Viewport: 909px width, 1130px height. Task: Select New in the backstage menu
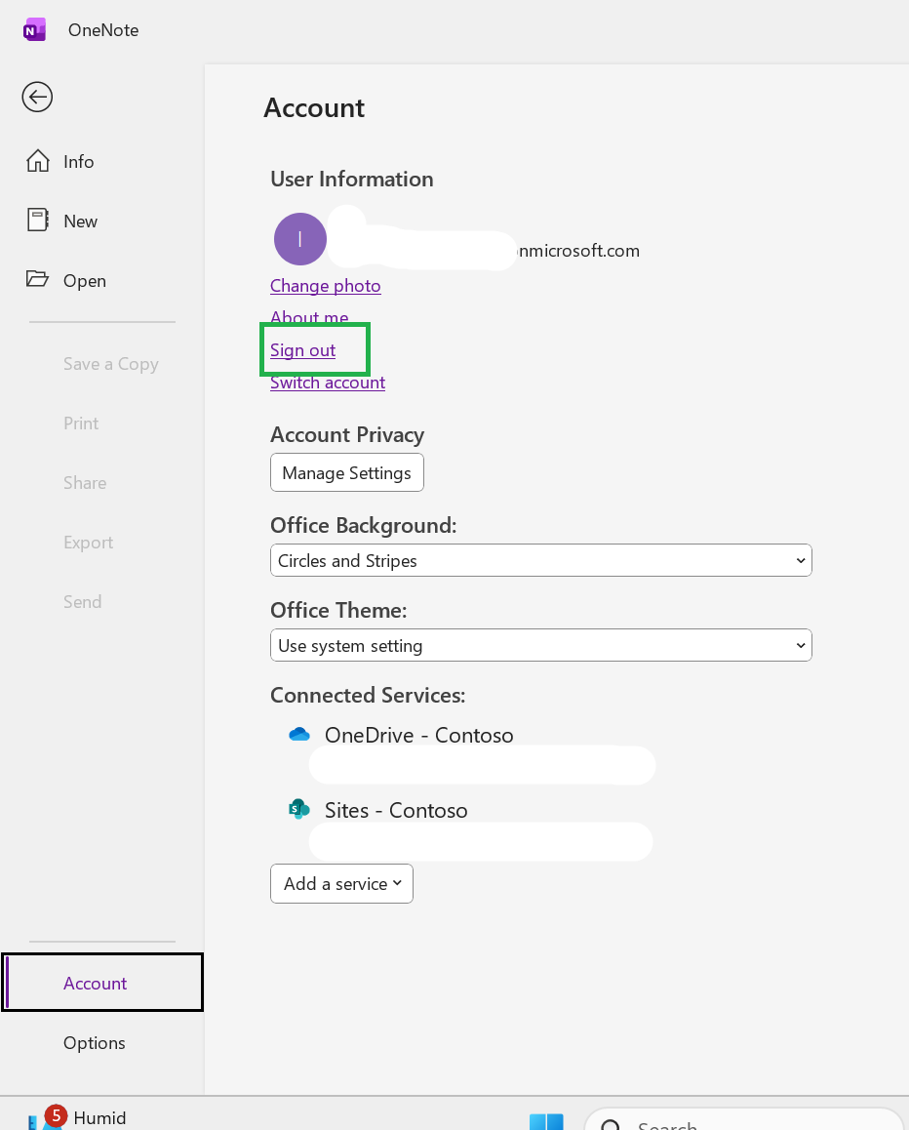click(x=80, y=222)
